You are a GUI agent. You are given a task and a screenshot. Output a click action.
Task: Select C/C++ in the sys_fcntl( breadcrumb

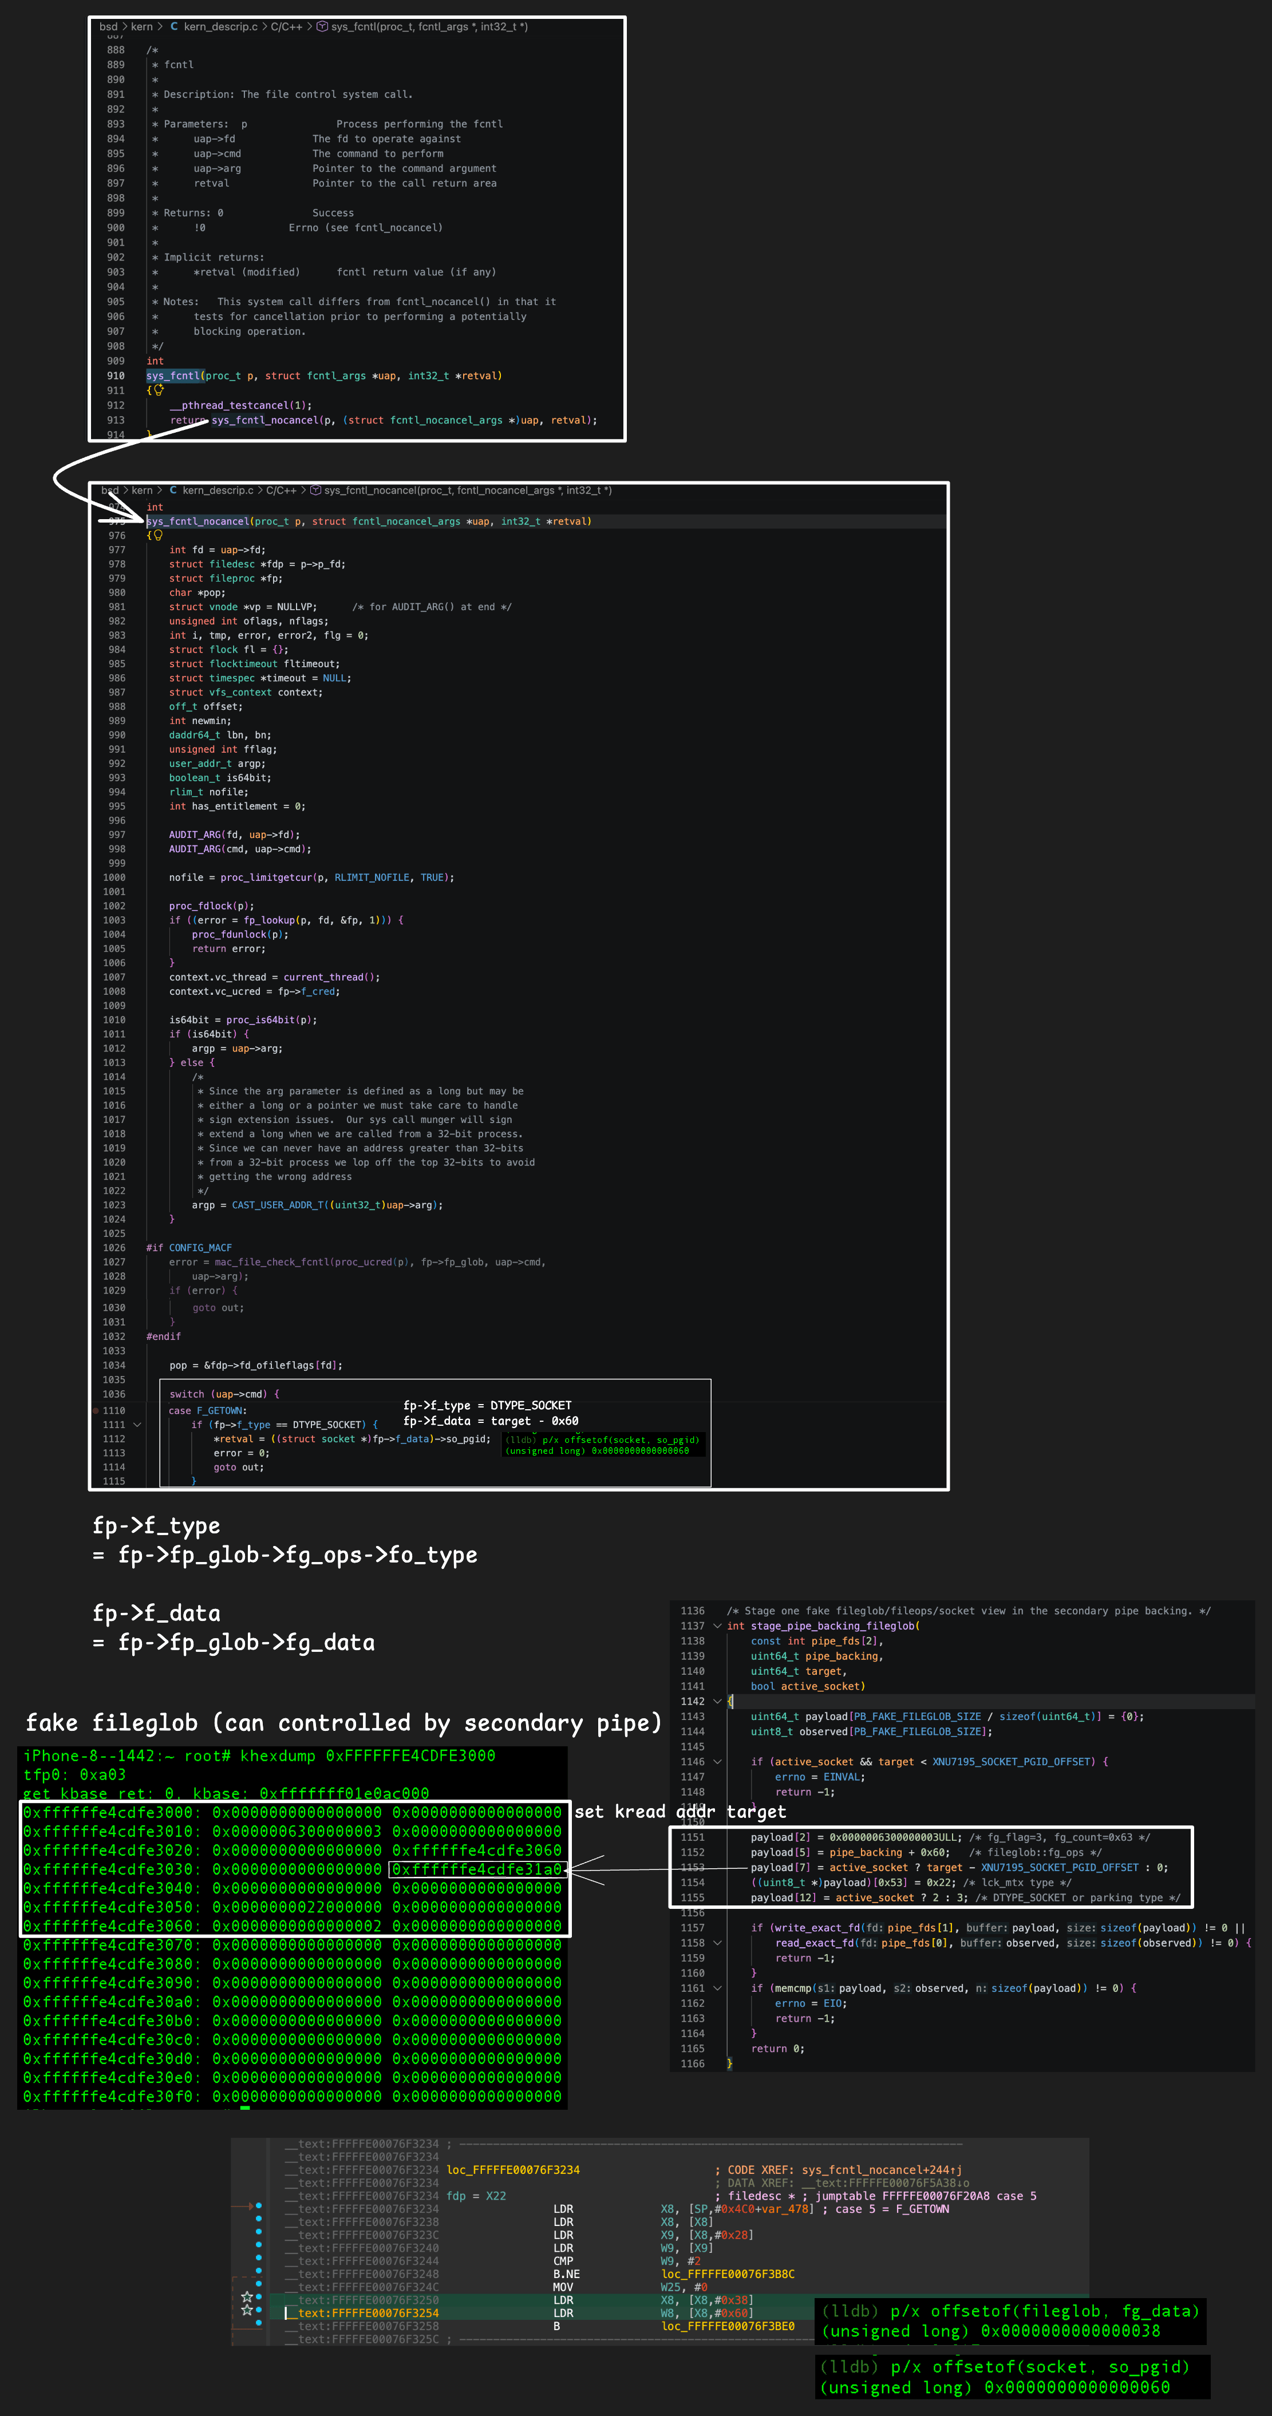coord(287,26)
